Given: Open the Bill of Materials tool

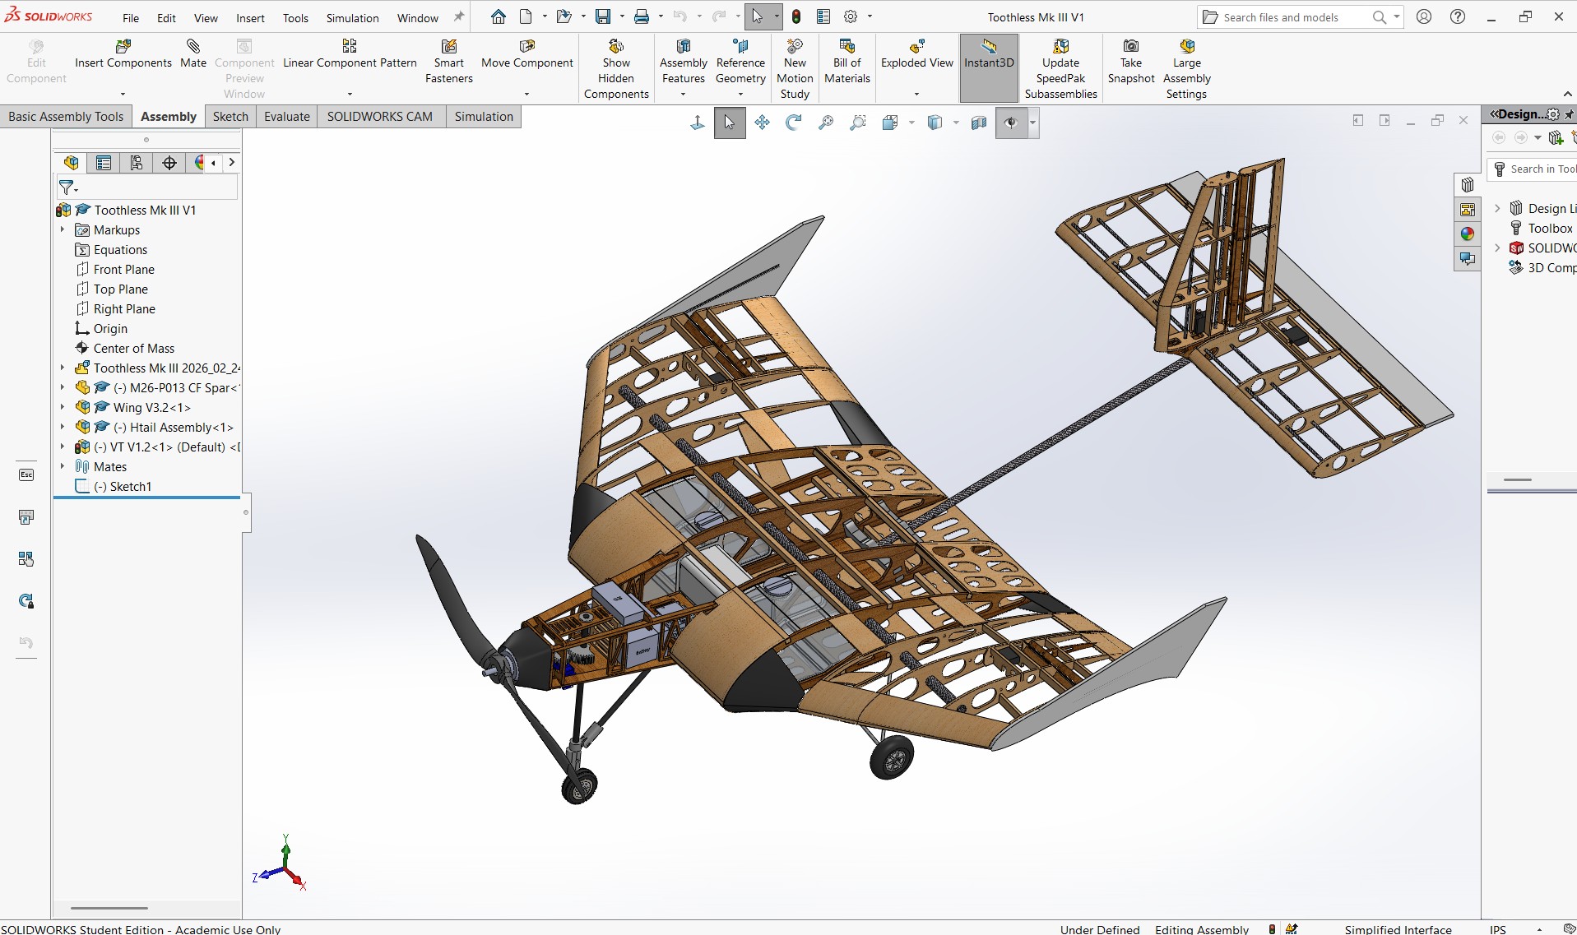Looking at the screenshot, I should click(x=846, y=62).
